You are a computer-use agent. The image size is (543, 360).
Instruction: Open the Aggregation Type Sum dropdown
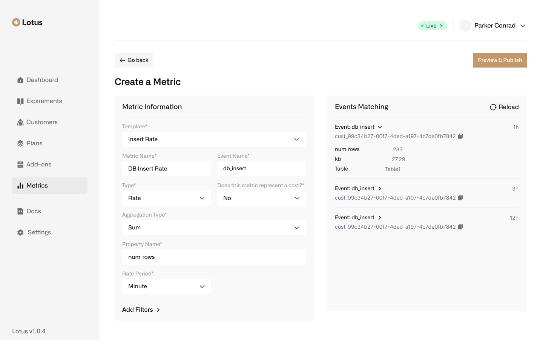[x=214, y=228]
